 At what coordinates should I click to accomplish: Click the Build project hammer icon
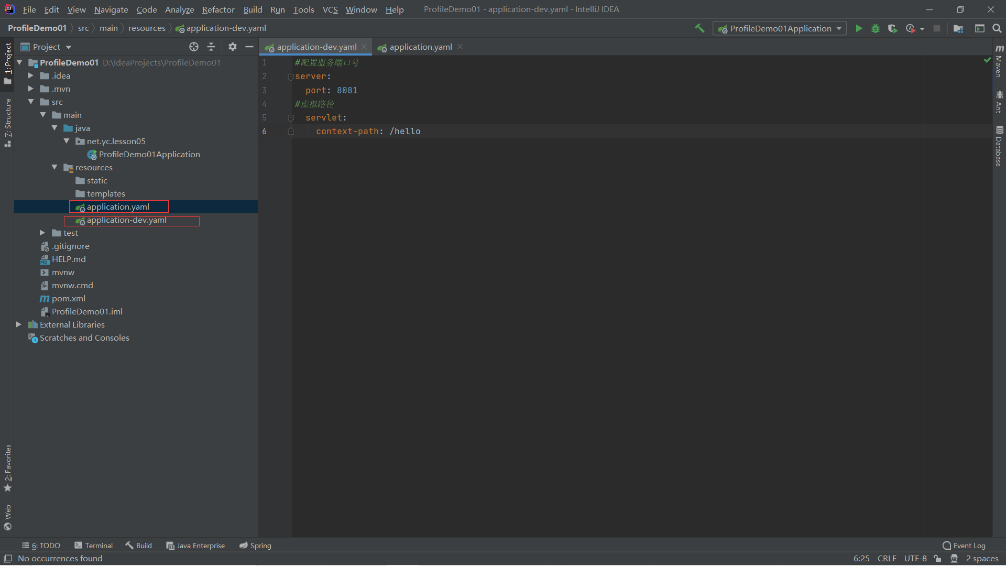(699, 28)
